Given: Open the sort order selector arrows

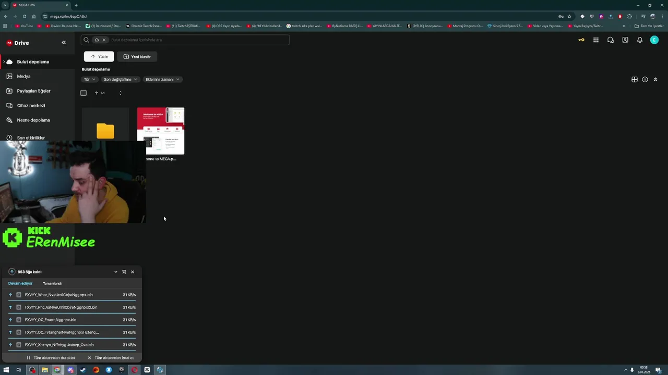Looking at the screenshot, I should coord(121,93).
